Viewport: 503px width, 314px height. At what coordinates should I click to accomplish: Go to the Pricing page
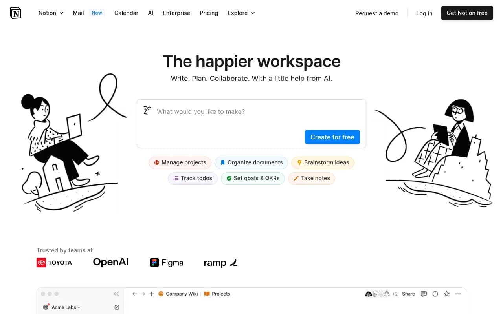[x=209, y=13]
